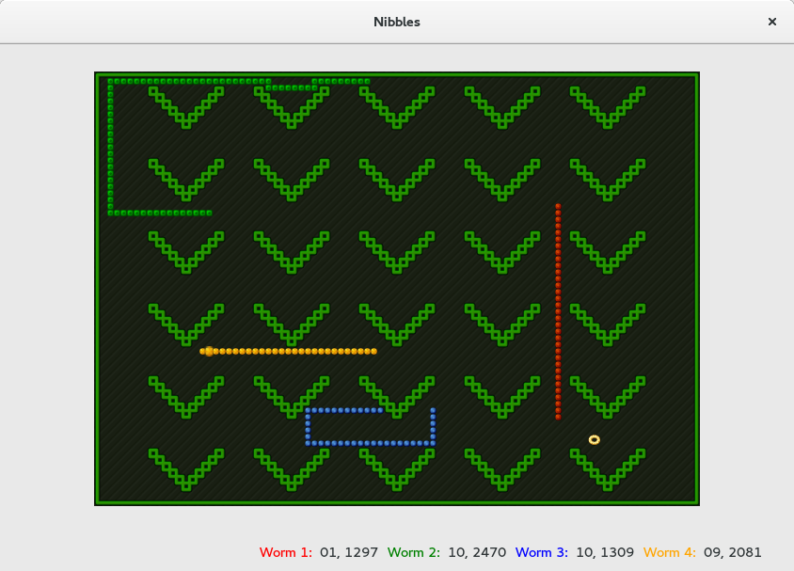Click the score value 09, 2081
Viewport: 794px width, 571px height.
pos(733,552)
